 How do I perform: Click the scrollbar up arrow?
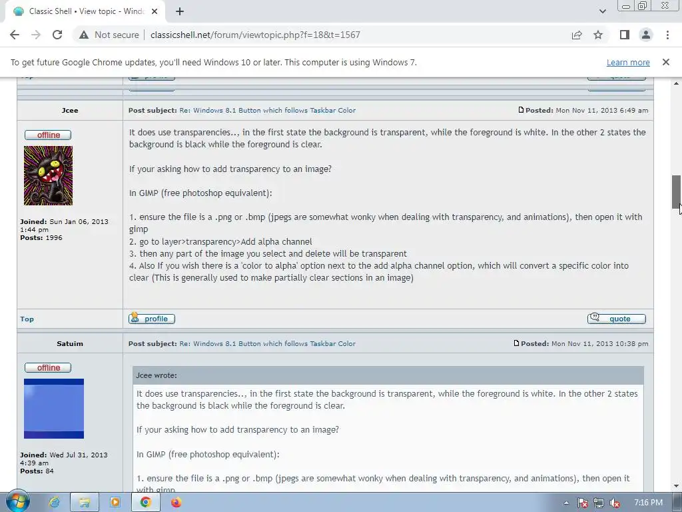click(x=676, y=83)
